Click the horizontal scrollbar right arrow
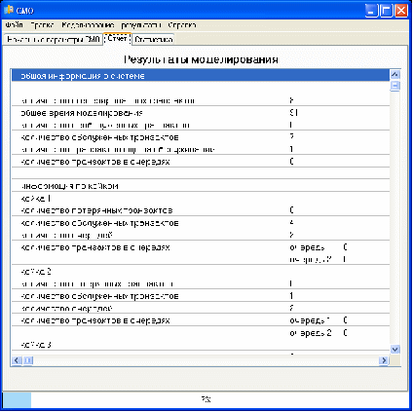 tap(384, 360)
